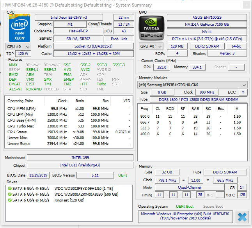Click the CR 1T field
Viewport: 252px width, 228px height.
242,187
